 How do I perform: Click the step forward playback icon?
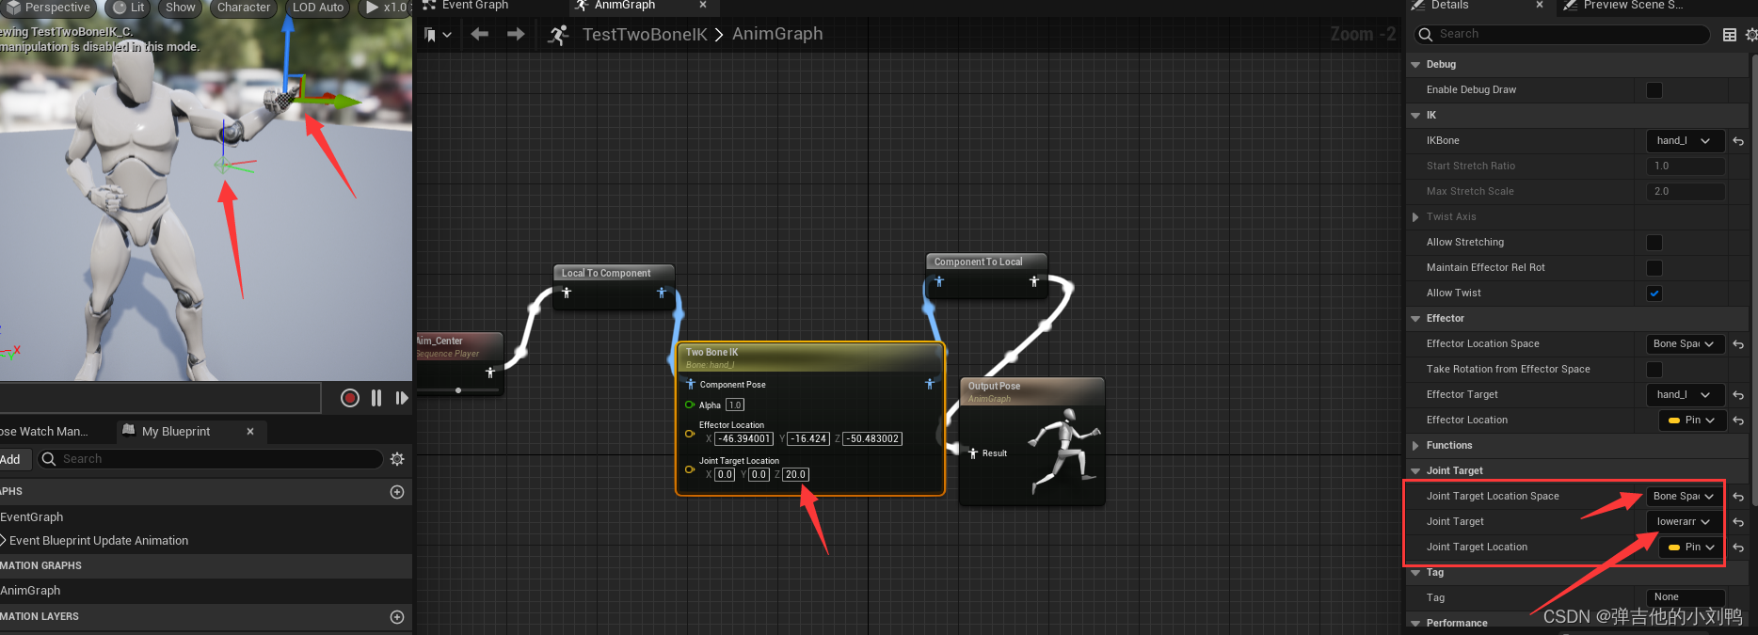pyautogui.click(x=402, y=398)
